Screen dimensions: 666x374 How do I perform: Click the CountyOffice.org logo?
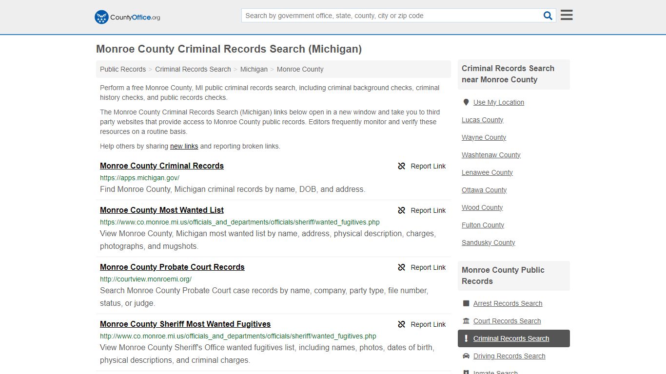(x=127, y=17)
